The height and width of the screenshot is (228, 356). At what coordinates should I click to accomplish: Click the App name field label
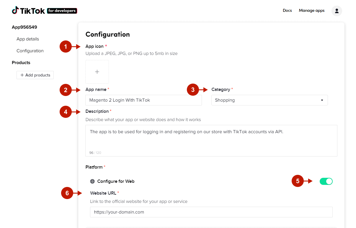click(96, 89)
